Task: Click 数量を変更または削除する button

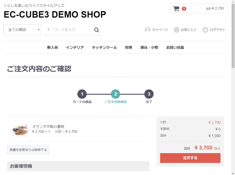Action: [28, 150]
